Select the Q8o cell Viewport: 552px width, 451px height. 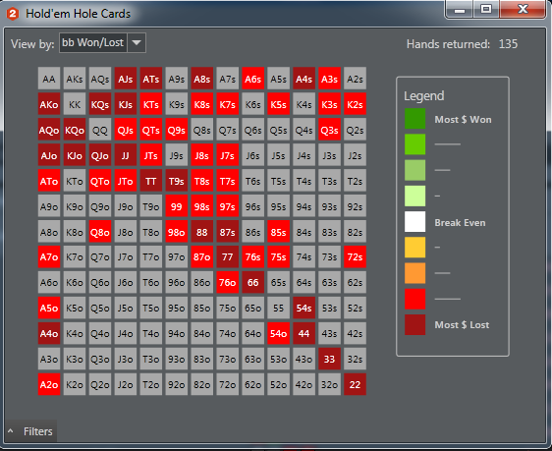(100, 232)
